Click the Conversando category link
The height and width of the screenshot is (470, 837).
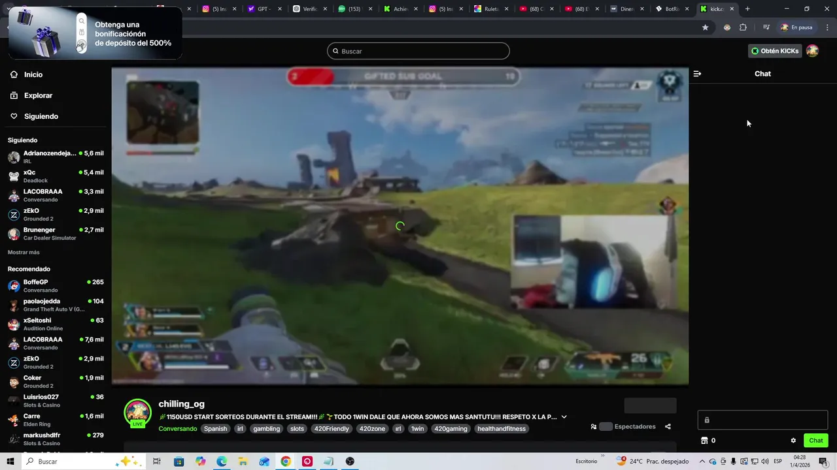tap(178, 429)
